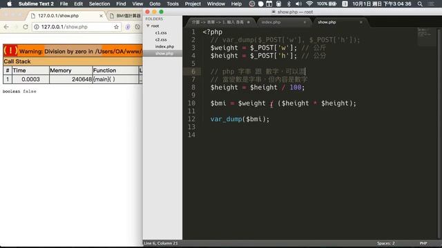The width and height of the screenshot is (442, 248).
Task: Open index.php in the sidebar
Action: (164, 46)
